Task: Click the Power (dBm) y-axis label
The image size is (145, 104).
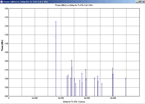Action: [x=2, y=45]
